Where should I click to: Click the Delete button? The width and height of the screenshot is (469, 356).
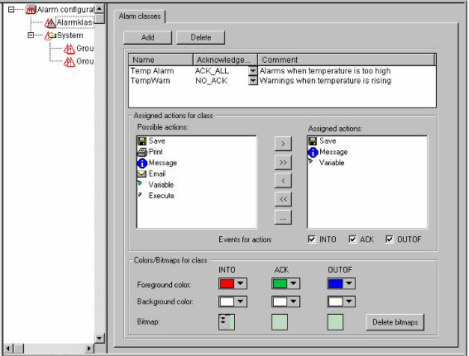201,38
